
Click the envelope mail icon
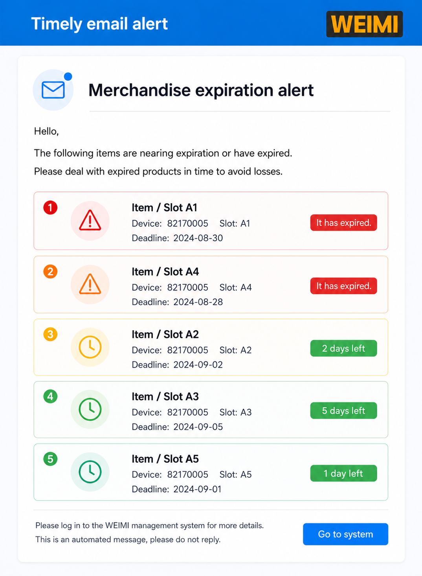pyautogui.click(x=53, y=90)
